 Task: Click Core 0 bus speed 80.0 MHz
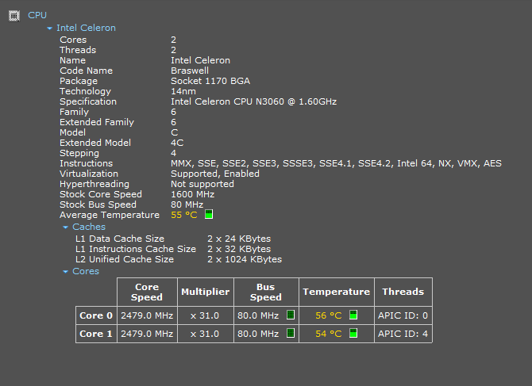coord(258,315)
